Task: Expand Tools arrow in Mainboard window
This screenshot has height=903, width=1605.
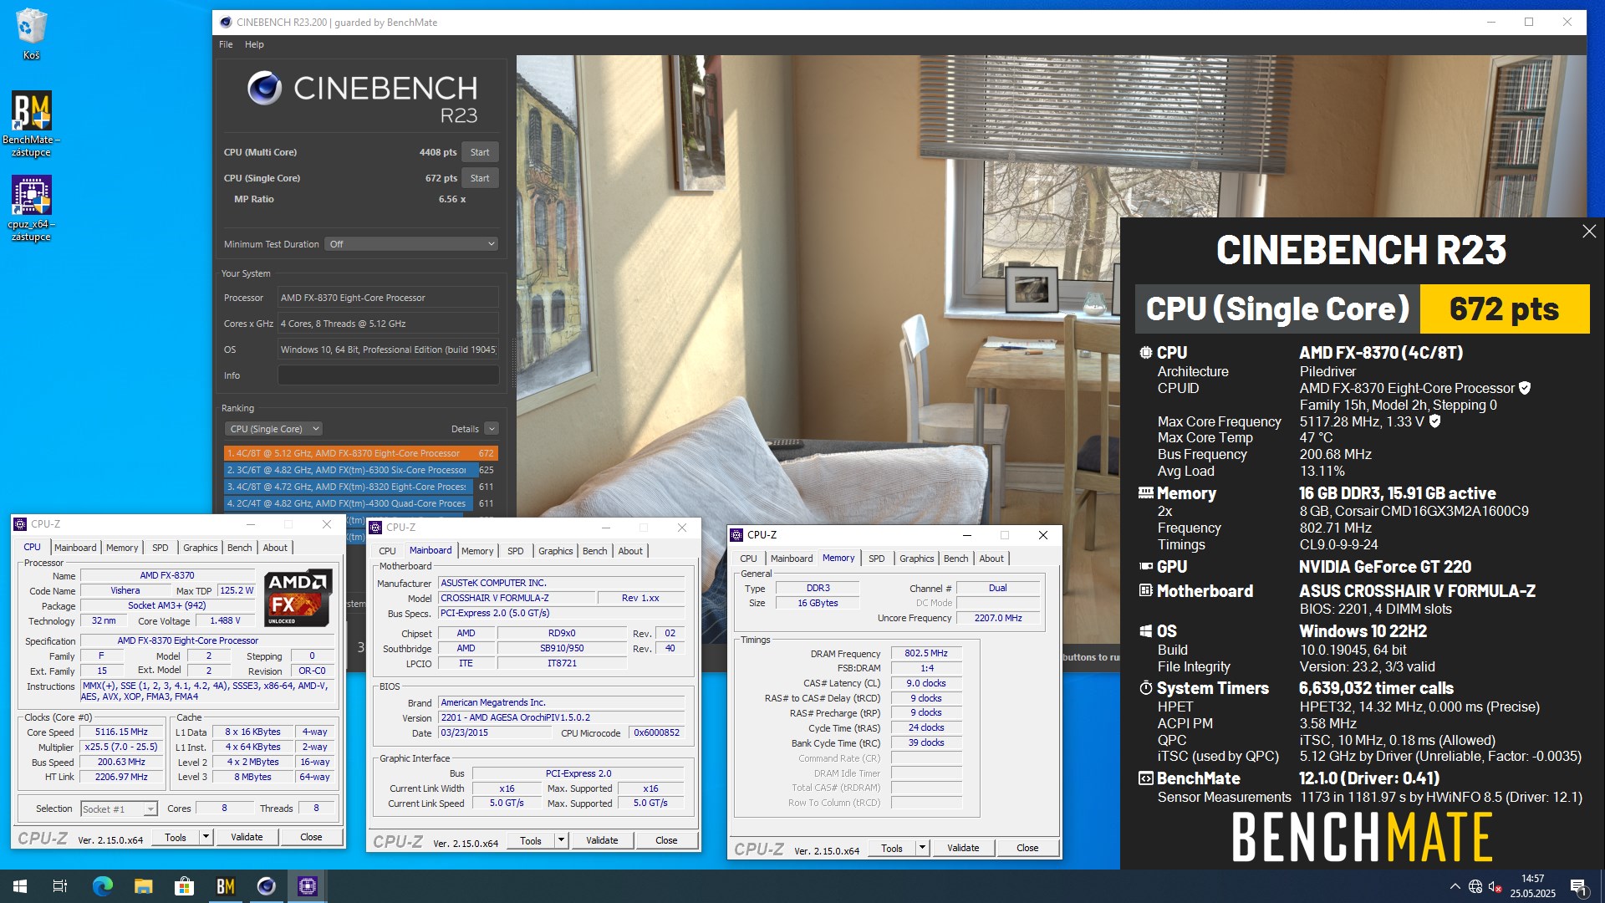Action: 561,840
